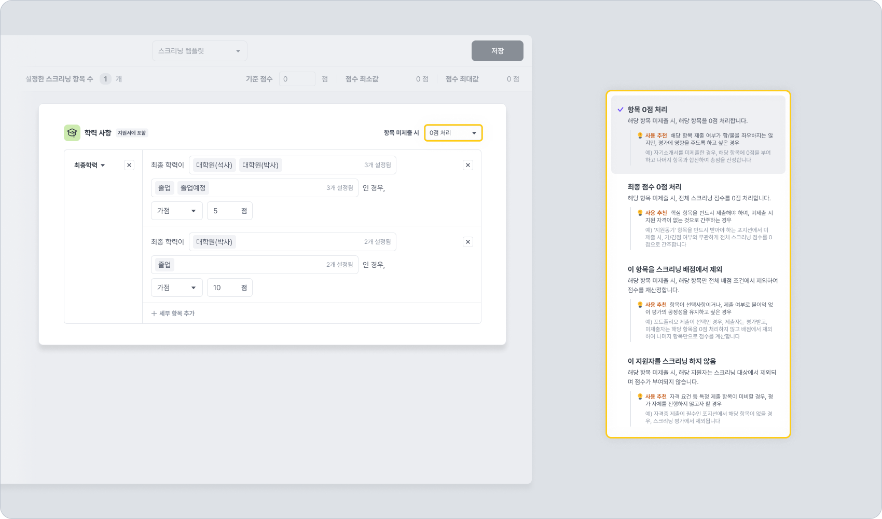882x519 pixels.
Task: Click the plus icon for 세부 항목 추가
Action: click(x=154, y=313)
